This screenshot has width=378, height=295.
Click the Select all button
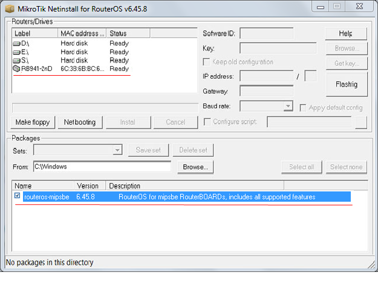302,167
